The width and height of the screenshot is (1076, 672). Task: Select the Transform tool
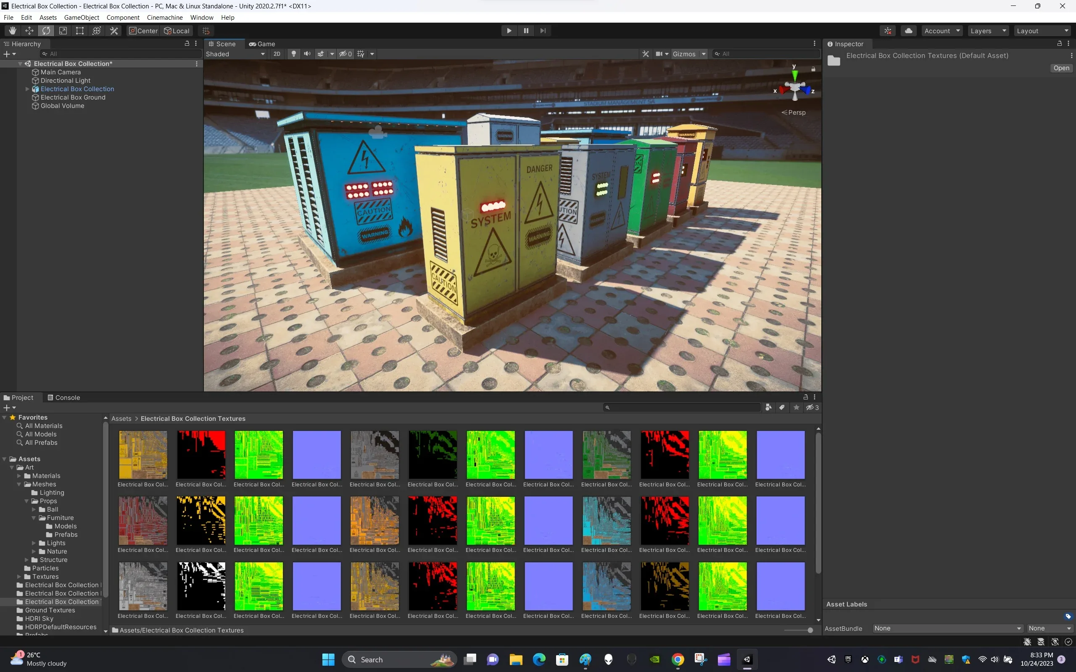97,31
